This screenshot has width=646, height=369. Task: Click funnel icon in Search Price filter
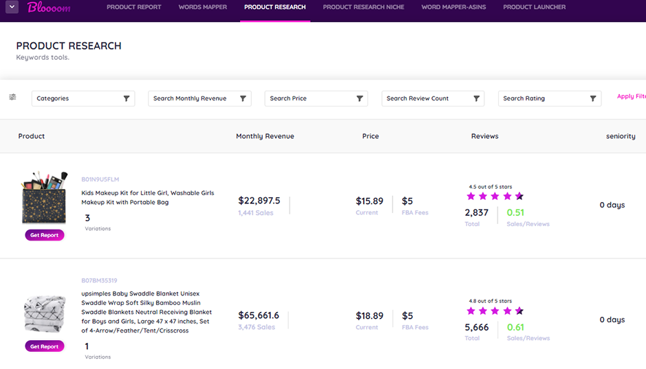[359, 98]
